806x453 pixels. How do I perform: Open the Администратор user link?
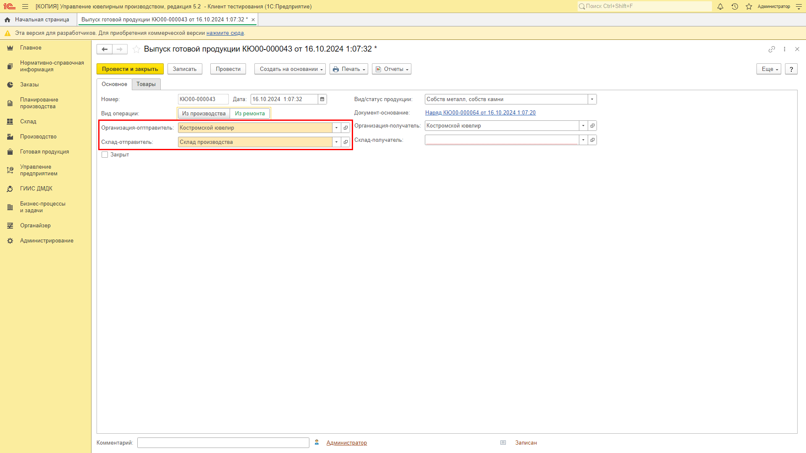(347, 443)
